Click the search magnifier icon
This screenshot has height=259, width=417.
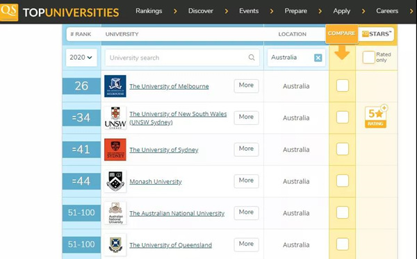point(252,58)
